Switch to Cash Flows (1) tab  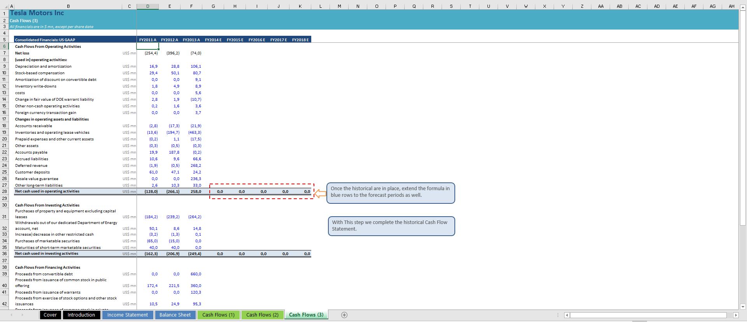point(219,315)
